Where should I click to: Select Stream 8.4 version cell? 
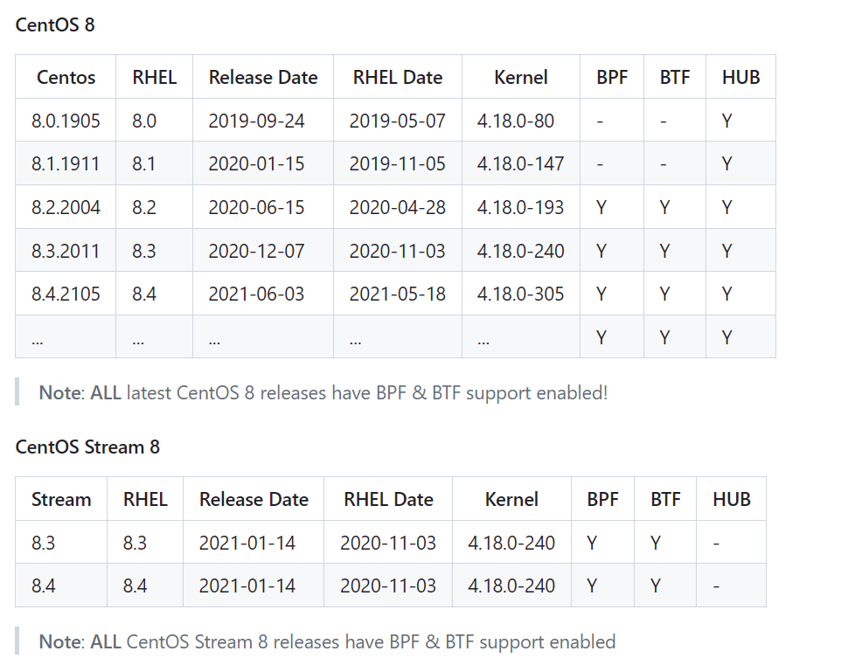point(44,585)
